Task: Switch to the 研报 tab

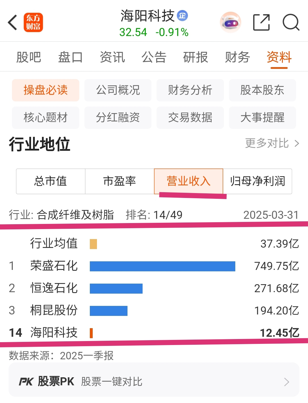Action: (x=196, y=57)
